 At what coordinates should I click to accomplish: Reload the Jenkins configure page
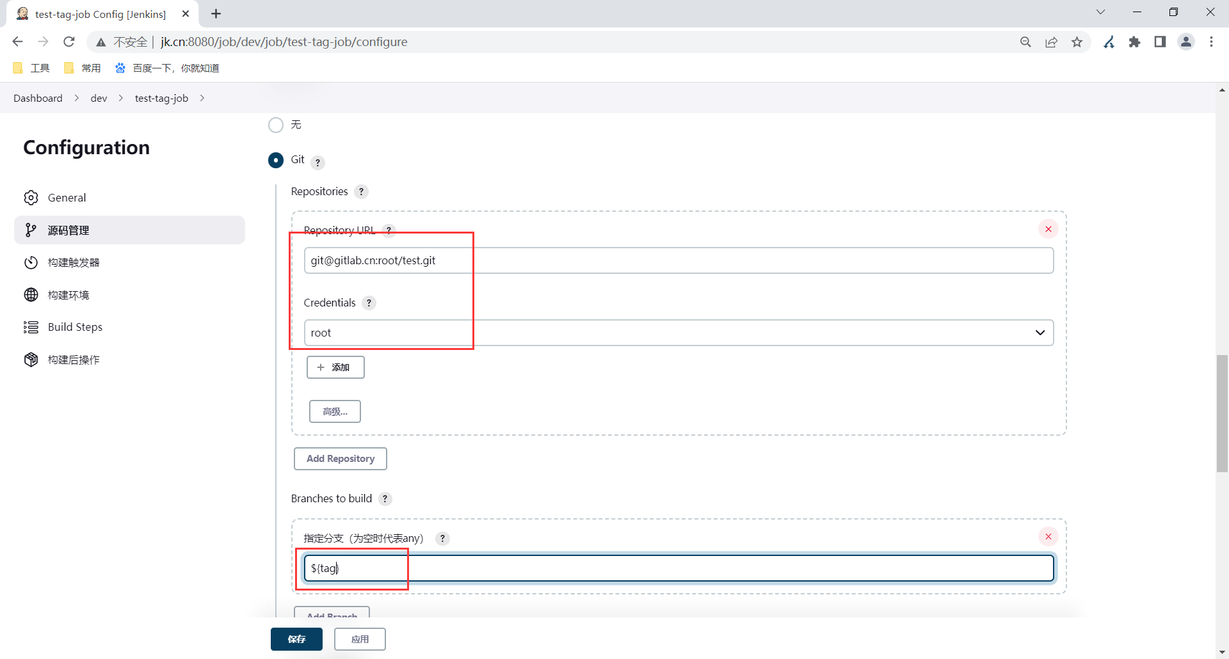pyautogui.click(x=69, y=42)
